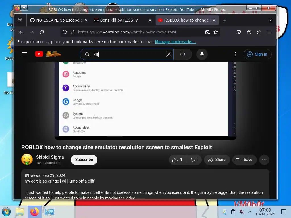
Task: Show site security lock information
Action: (73, 32)
